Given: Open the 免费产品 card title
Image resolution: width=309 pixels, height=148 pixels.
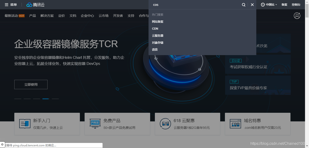Looking at the screenshot, I should [112, 120].
